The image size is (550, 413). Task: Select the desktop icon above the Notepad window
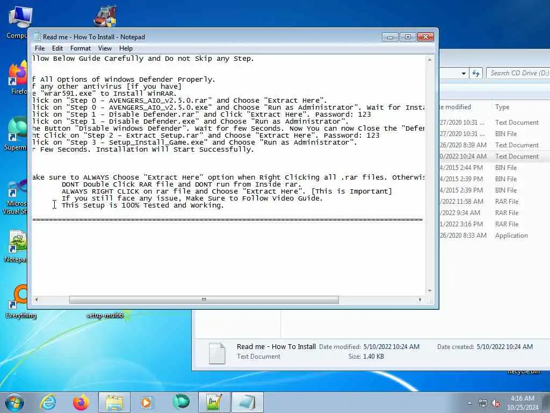coord(105,16)
